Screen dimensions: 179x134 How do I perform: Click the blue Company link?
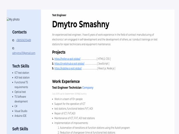[x=88, y=88]
